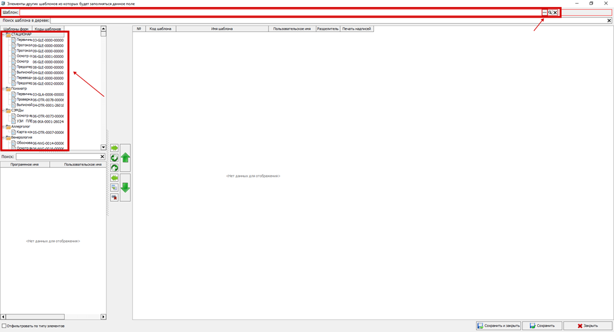The height and width of the screenshot is (332, 614).
Task: Enable Отфильтровать по типу элементов checkbox
Action: pos(4,326)
